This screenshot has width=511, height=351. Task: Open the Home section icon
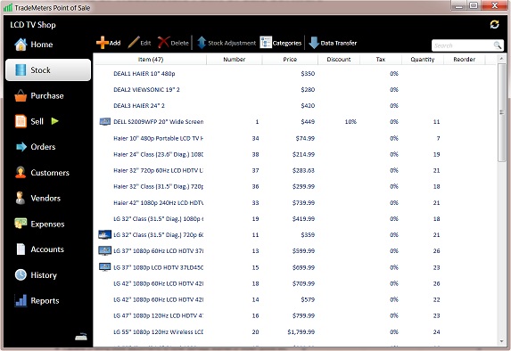(x=21, y=45)
